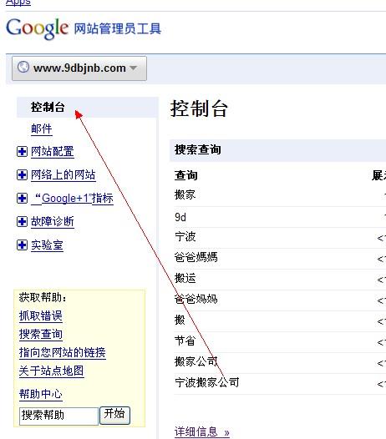The height and width of the screenshot is (439, 386).
Task: Open the www.9dbjnb.com site dropdown
Action: [79, 68]
